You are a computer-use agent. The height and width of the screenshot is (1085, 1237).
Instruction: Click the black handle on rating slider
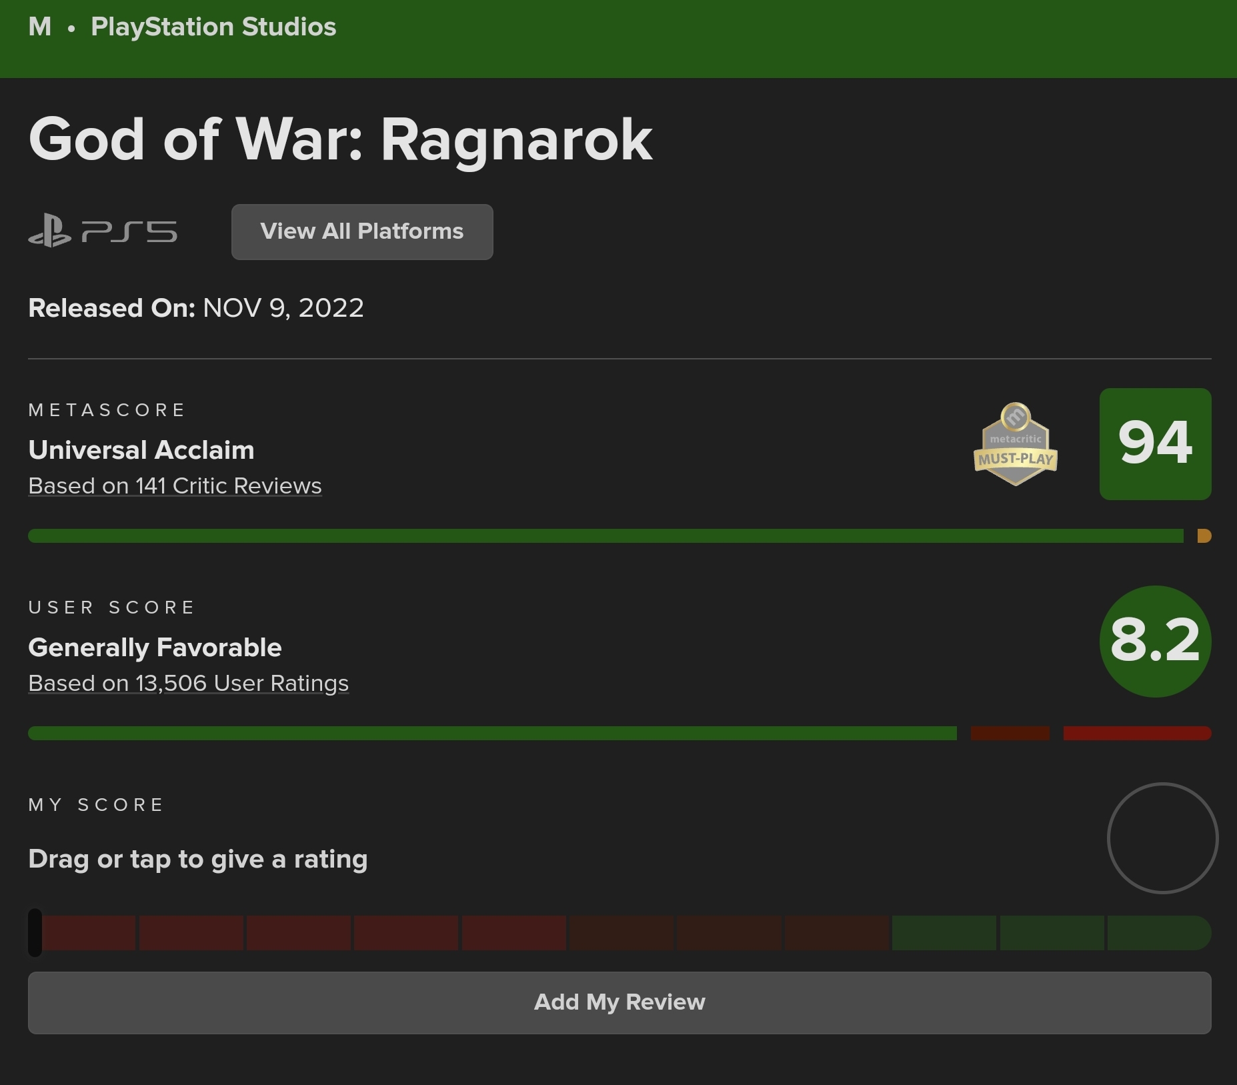pyautogui.click(x=35, y=932)
